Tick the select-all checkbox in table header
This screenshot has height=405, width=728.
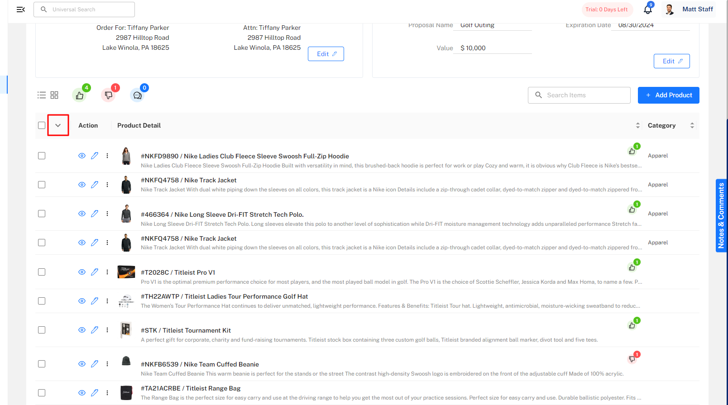pos(42,125)
